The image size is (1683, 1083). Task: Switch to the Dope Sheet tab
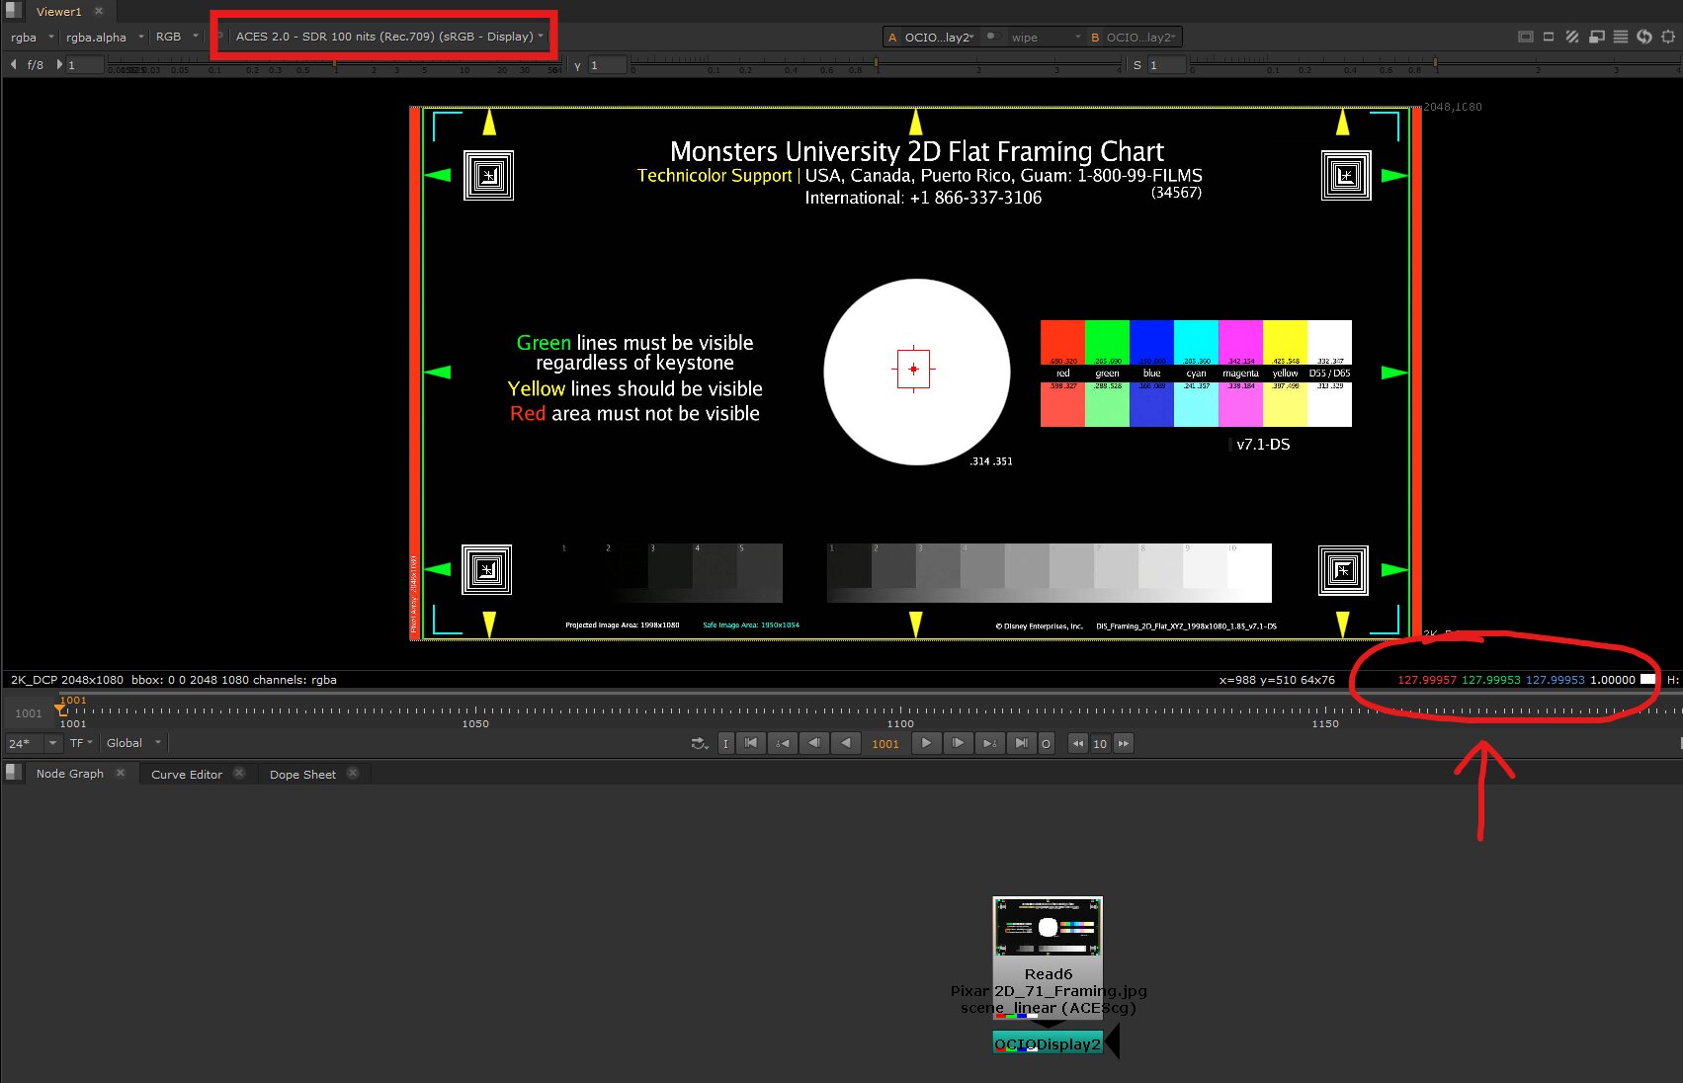pyautogui.click(x=302, y=775)
